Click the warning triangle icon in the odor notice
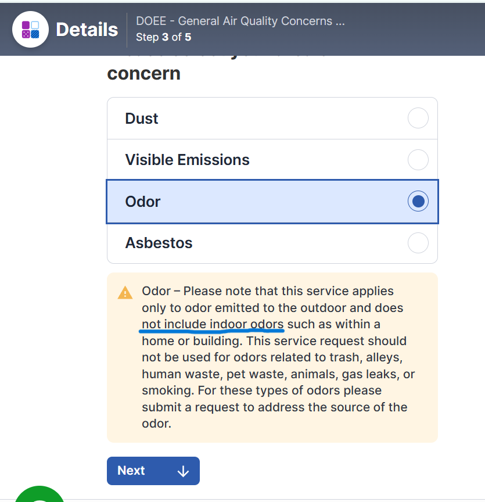 coord(125,293)
